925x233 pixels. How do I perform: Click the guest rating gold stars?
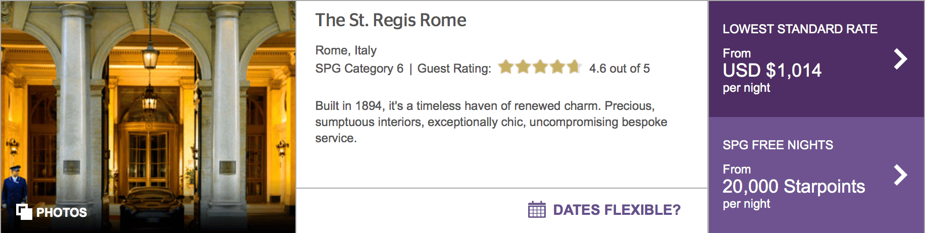click(x=540, y=67)
